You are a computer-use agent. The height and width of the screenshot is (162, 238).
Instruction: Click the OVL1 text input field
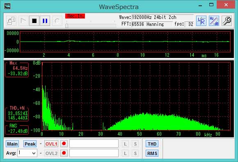(94, 143)
